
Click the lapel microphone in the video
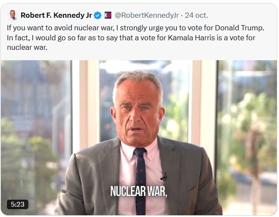coord(164,177)
